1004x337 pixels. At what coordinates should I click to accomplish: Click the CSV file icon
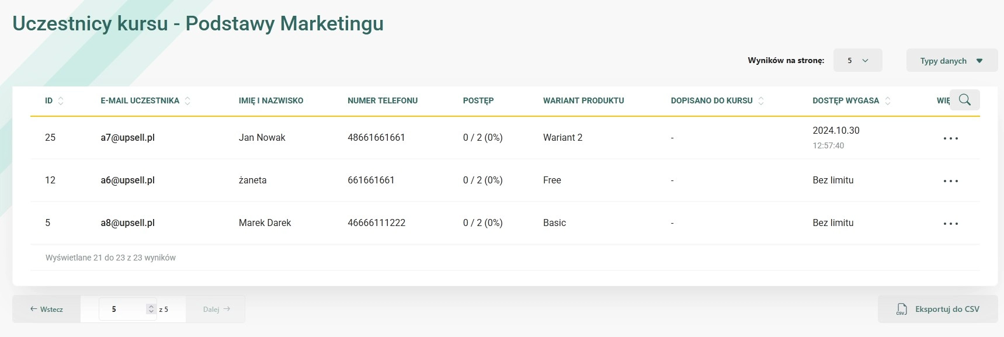902,309
